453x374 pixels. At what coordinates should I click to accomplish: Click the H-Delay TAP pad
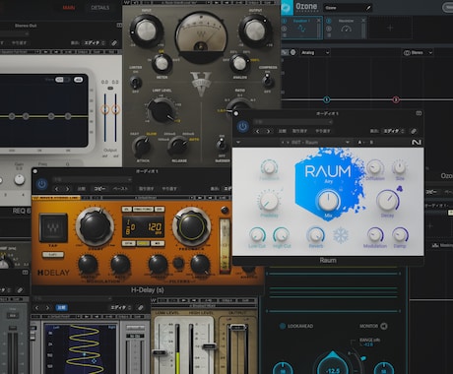[53, 227]
